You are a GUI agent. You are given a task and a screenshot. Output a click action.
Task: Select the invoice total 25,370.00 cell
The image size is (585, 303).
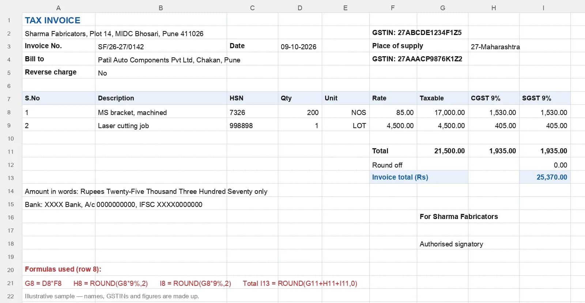pyautogui.click(x=545, y=177)
